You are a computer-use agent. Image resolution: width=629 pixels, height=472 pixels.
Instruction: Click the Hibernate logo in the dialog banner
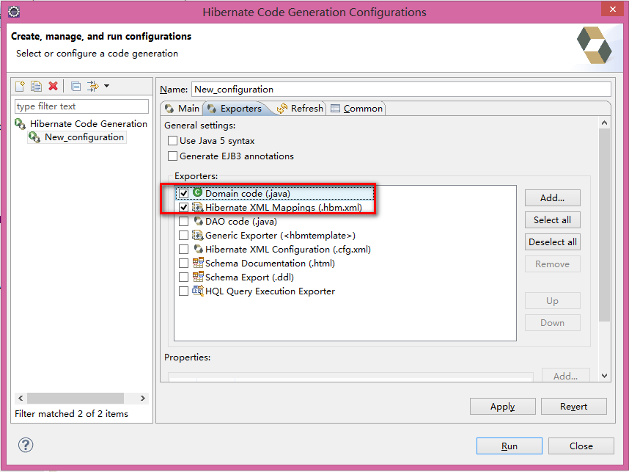click(x=594, y=45)
